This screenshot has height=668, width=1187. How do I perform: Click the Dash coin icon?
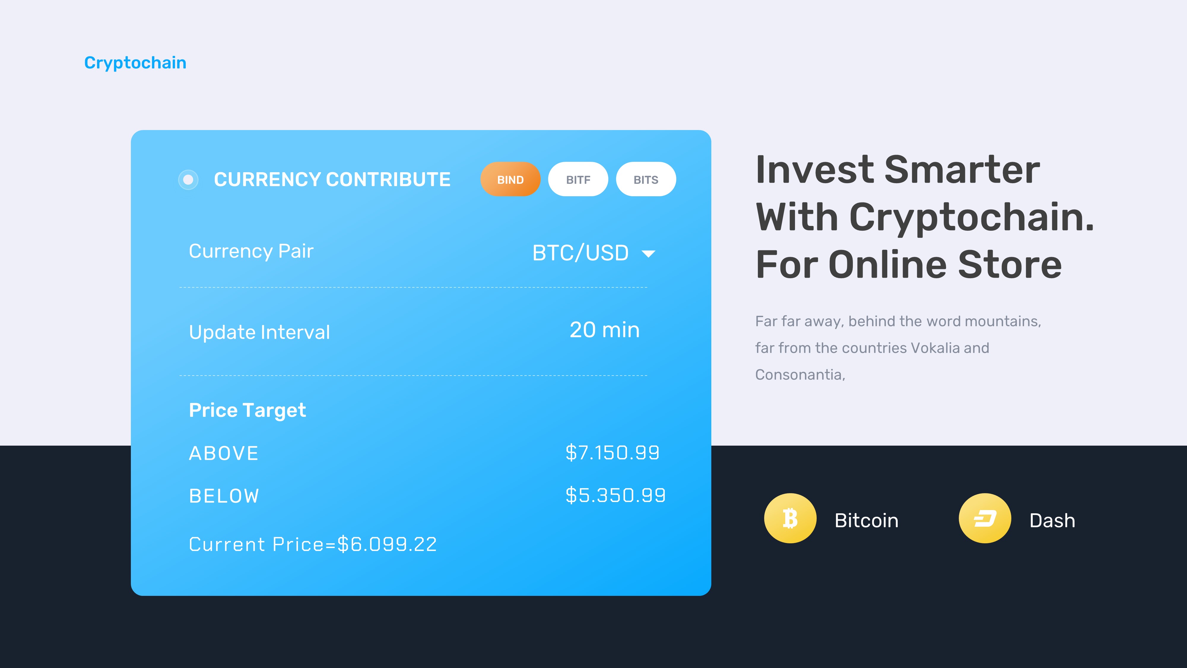point(985,518)
